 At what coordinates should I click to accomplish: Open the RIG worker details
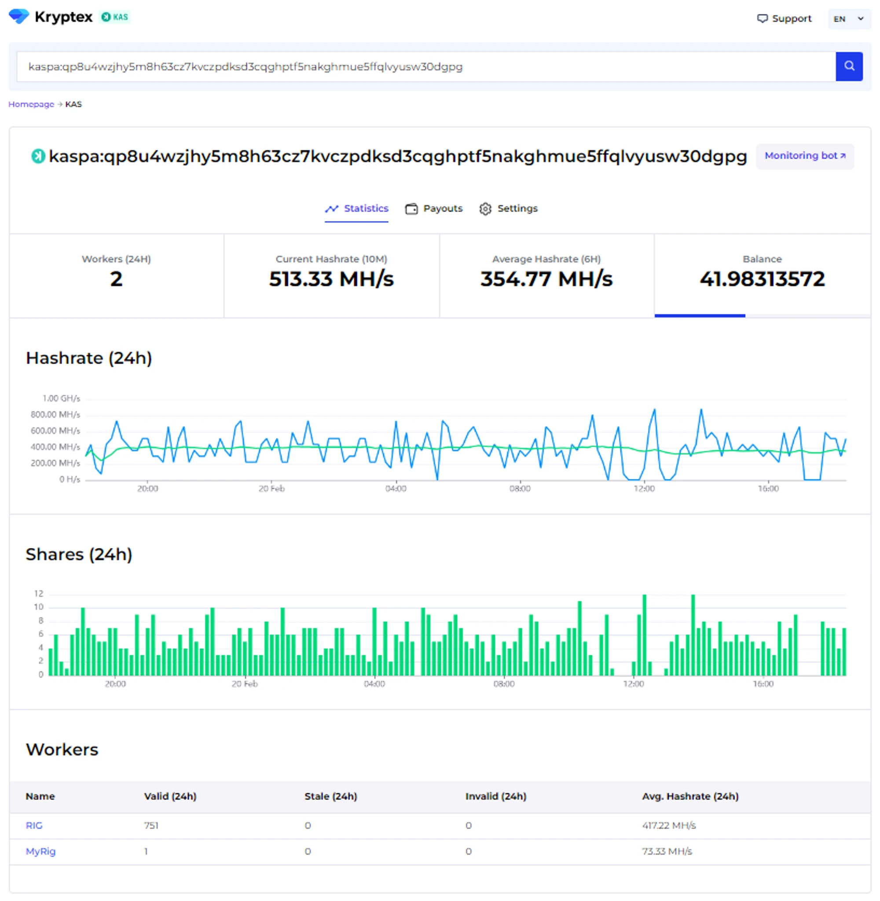pyautogui.click(x=34, y=825)
